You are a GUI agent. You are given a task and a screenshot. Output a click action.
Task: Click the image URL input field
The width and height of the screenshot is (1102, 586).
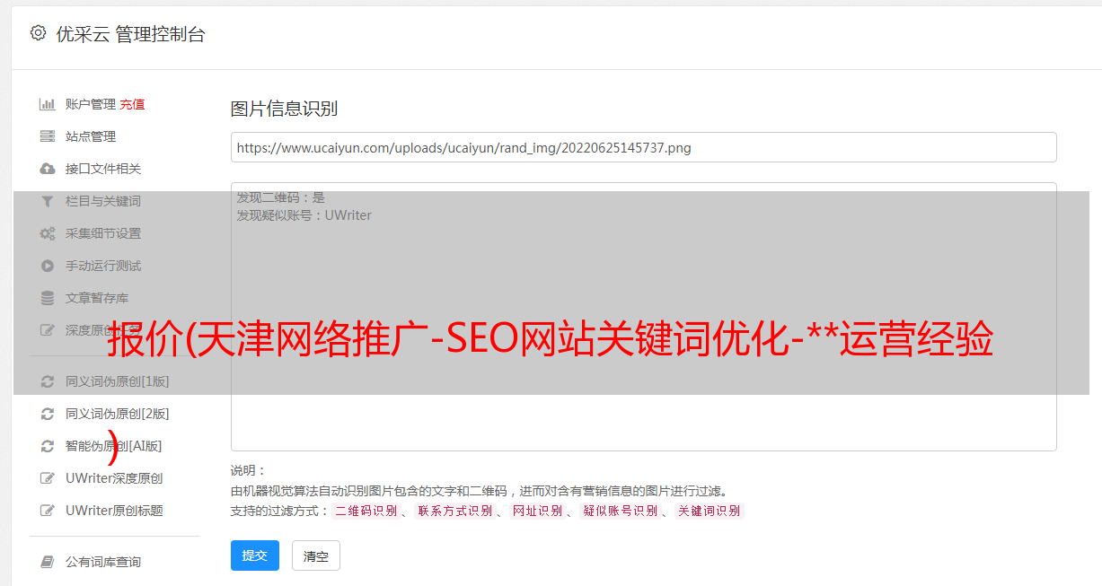point(643,147)
